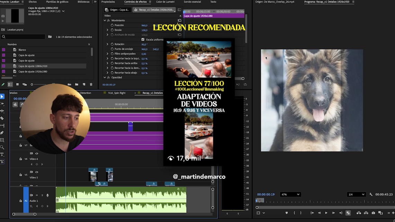The width and height of the screenshot is (395, 222).
Task: Hide the Video 6 track with the eye
Action: click(37, 153)
